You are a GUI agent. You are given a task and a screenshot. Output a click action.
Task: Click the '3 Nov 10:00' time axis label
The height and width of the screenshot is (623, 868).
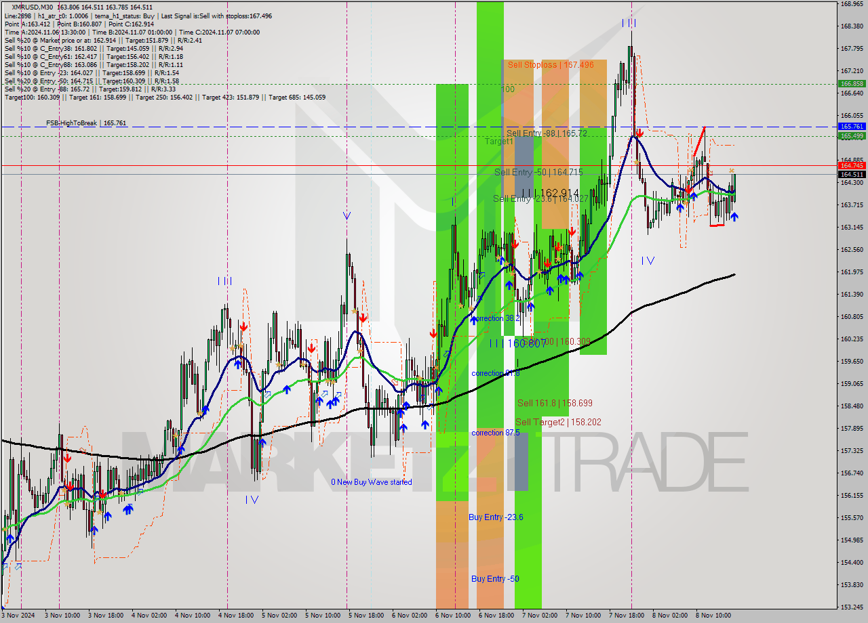click(63, 616)
